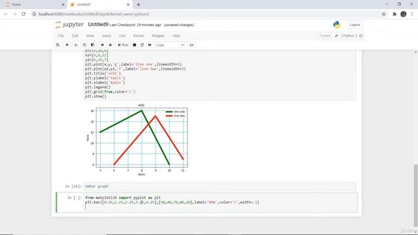Open the Widgets menu
The image size is (418, 235).
[158, 36]
